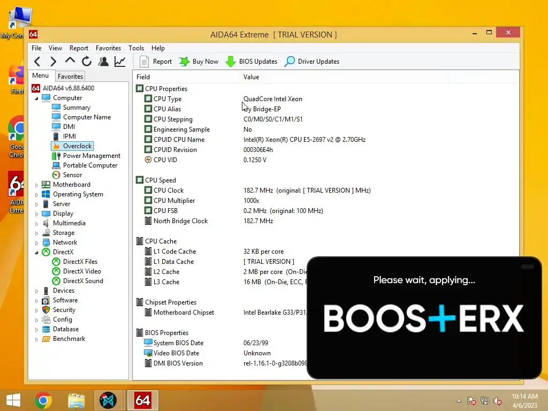Expand the Display node
Screen dimensions: 548x411
pyautogui.click(x=36, y=214)
